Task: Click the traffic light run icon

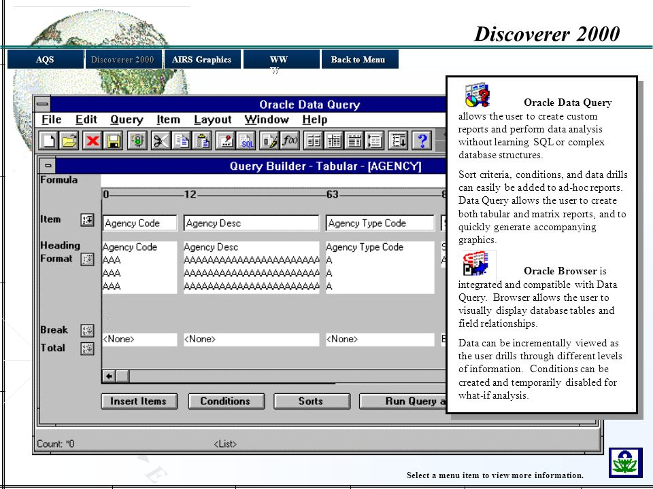Action: point(137,141)
